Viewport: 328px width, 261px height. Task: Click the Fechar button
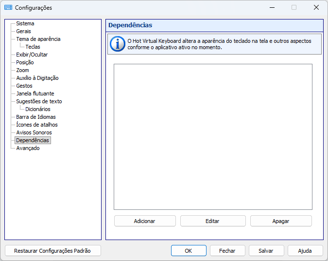click(227, 251)
